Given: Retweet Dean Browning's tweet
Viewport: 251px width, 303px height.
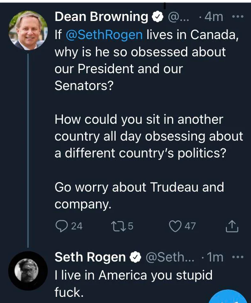Looking at the screenshot, I should pos(118,226).
